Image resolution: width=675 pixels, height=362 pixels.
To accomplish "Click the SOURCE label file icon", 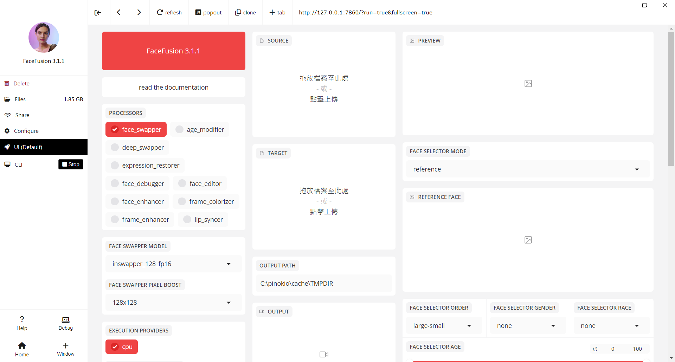I will [262, 41].
